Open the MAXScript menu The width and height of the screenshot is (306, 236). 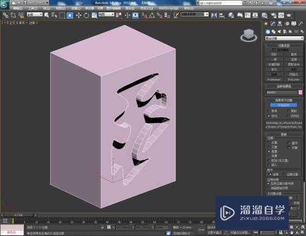click(x=168, y=9)
